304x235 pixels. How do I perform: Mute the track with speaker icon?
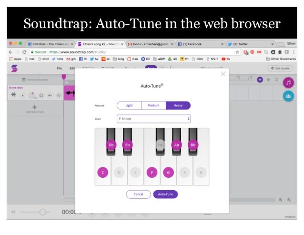coord(50,95)
